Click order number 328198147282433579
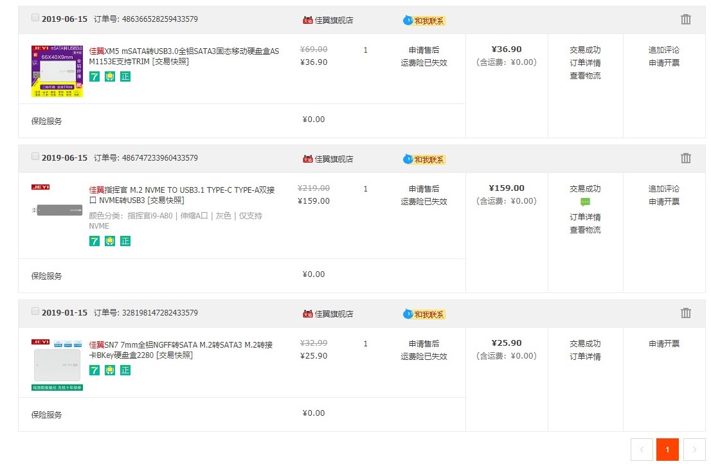Screen dimensions: 711x464 point(160,313)
